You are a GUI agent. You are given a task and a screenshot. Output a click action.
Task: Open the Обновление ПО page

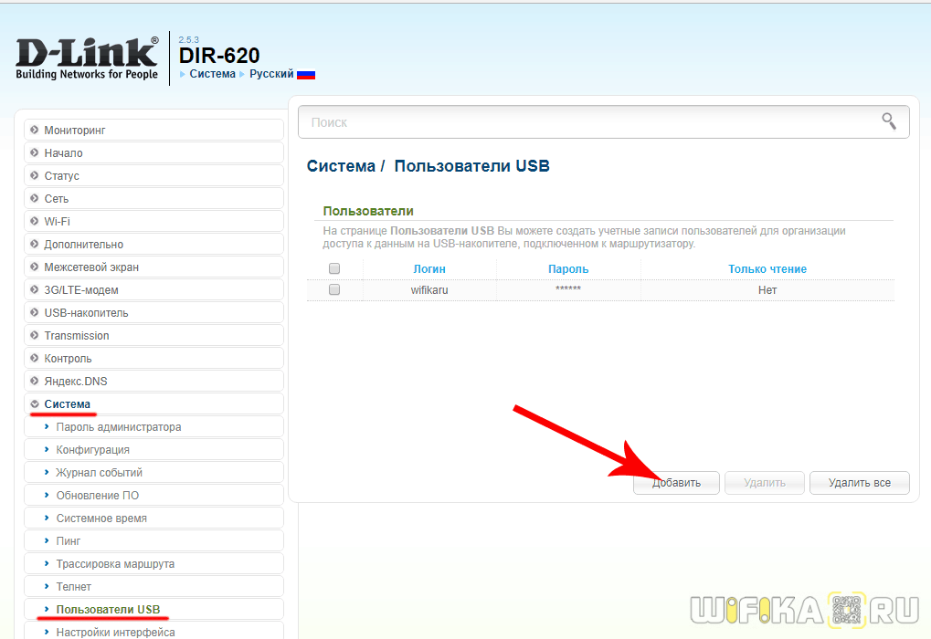pyautogui.click(x=153, y=496)
